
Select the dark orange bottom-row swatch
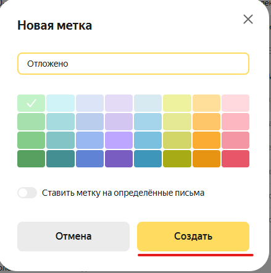pos(206,159)
